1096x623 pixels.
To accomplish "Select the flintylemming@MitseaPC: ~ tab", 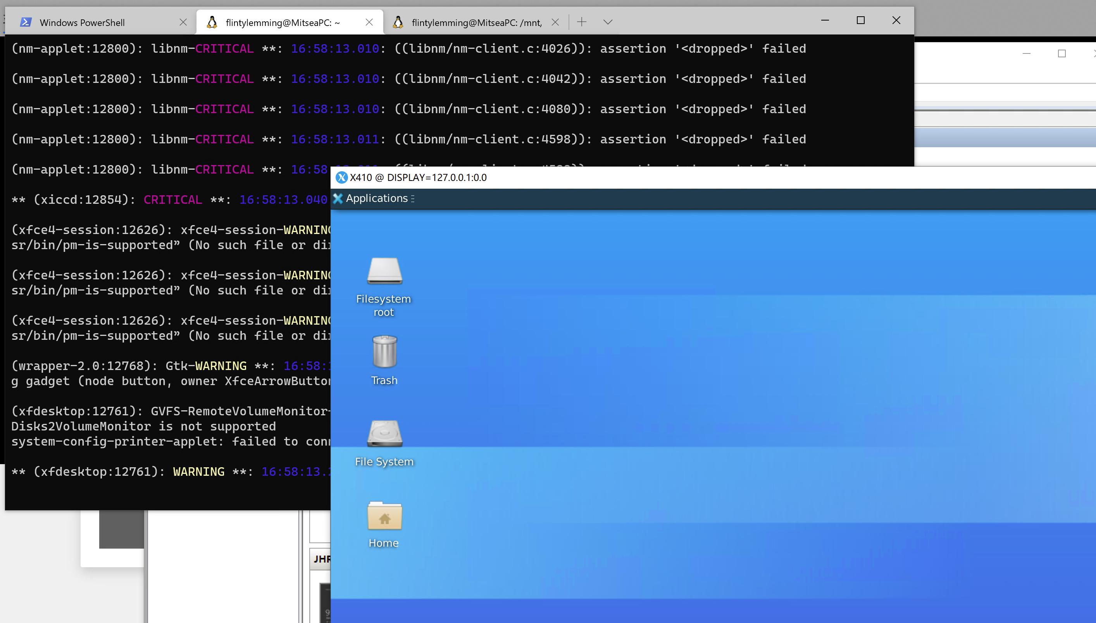I will click(x=283, y=23).
